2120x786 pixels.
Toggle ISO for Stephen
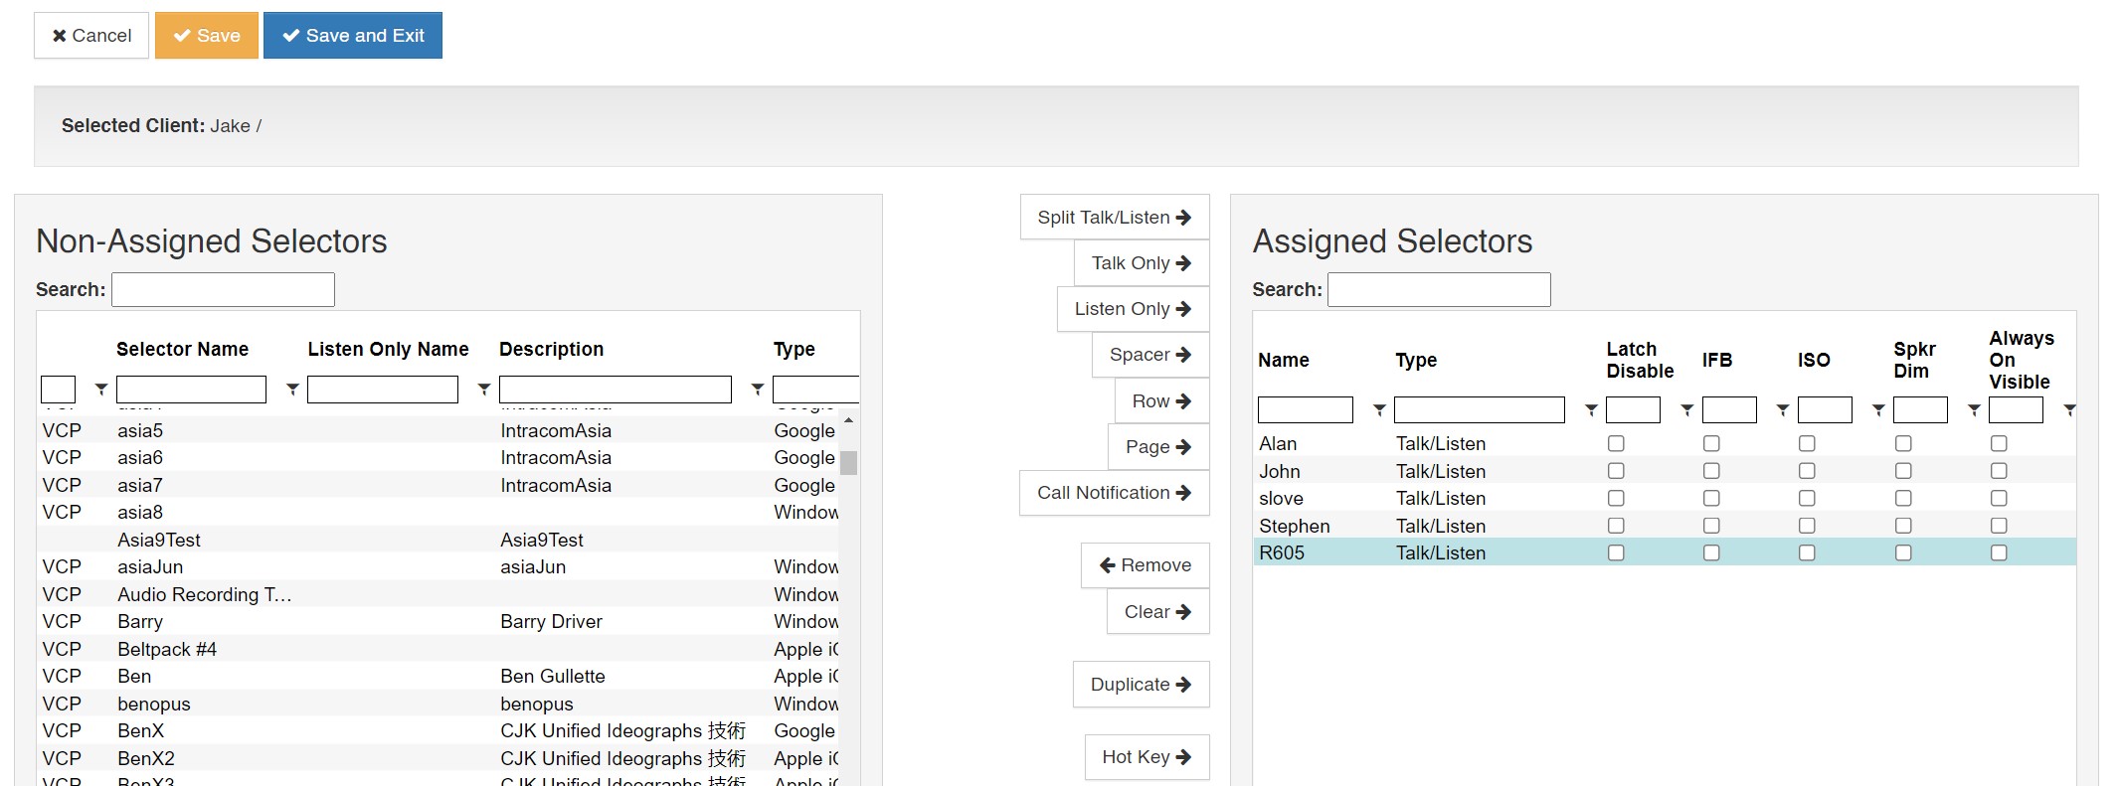pyautogui.click(x=1807, y=526)
